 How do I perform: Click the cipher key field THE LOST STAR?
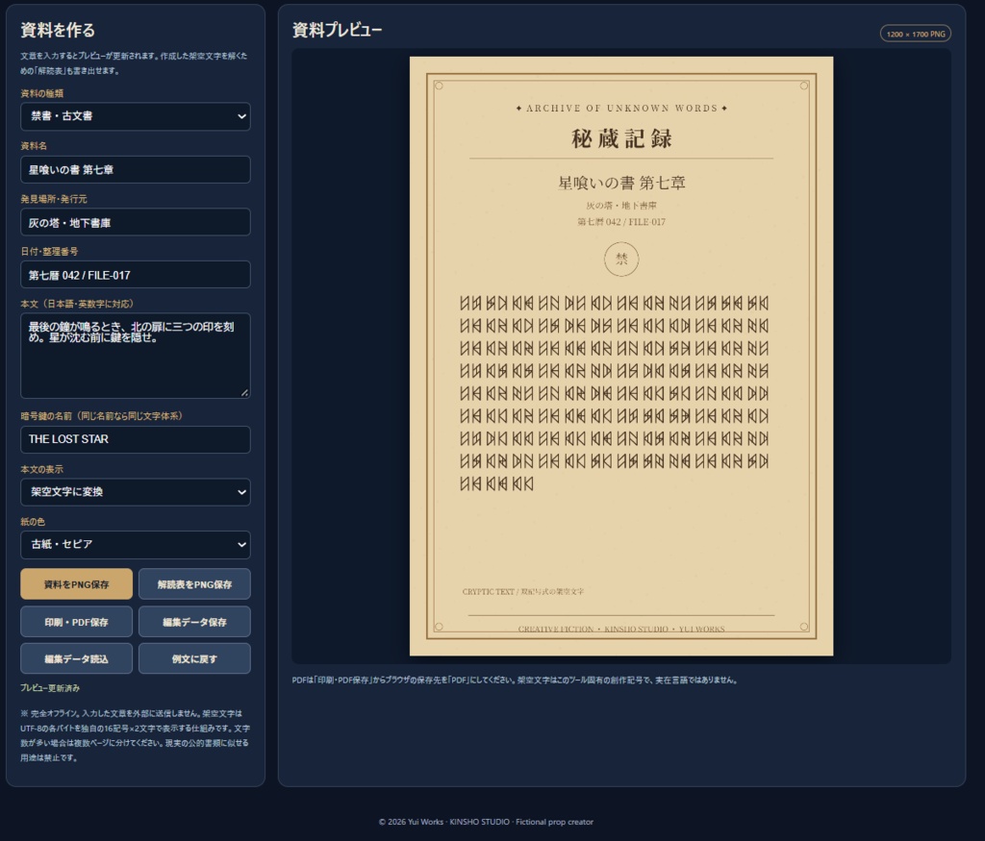click(x=135, y=439)
